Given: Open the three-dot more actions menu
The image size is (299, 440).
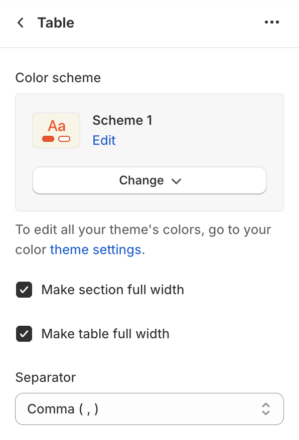Looking at the screenshot, I should pyautogui.click(x=272, y=22).
